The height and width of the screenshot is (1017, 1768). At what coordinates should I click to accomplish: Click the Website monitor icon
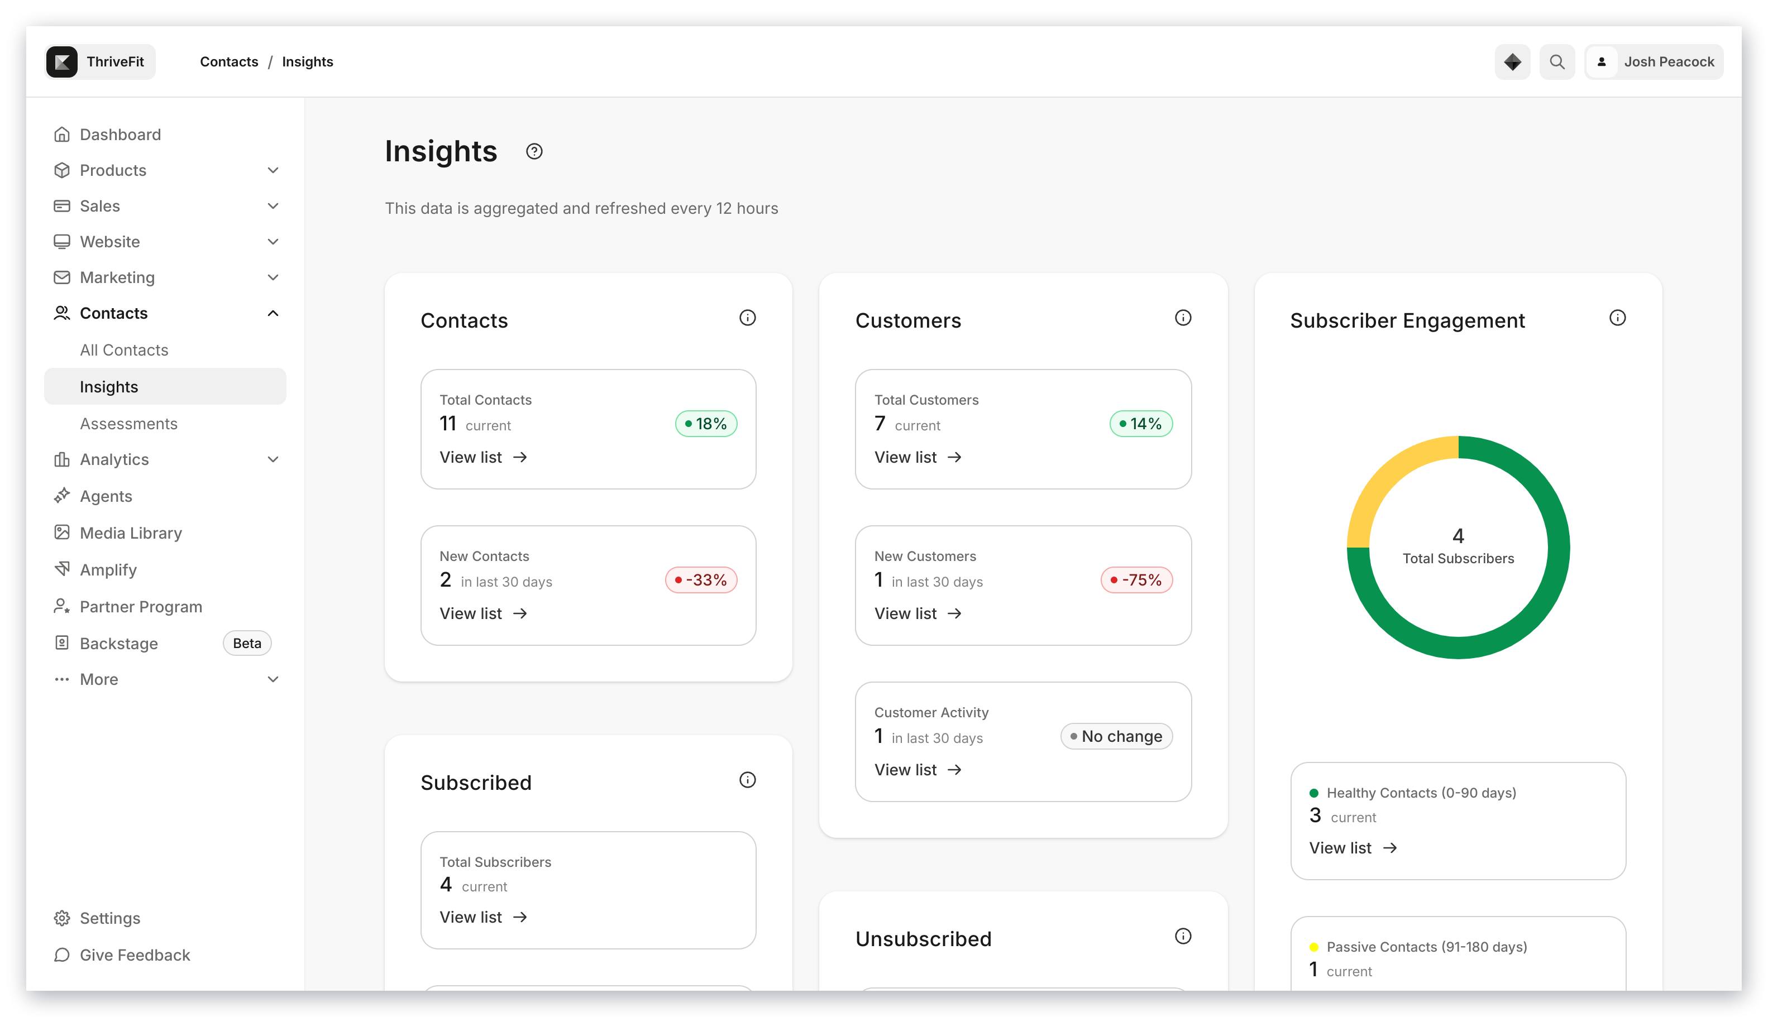coord(61,242)
